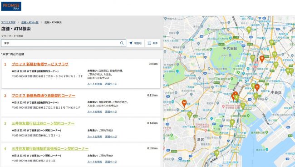Select the bottommost green map pin
The height and width of the screenshot is (167, 295).
pos(217,153)
